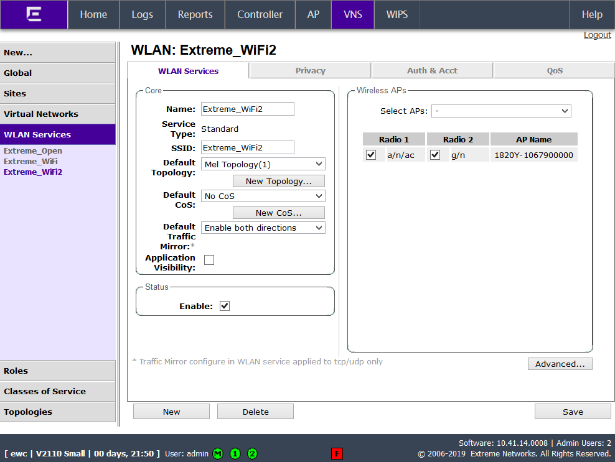Image resolution: width=615 pixels, height=462 pixels.
Task: Open the Classes of Service sidebar section
Action: [58, 391]
